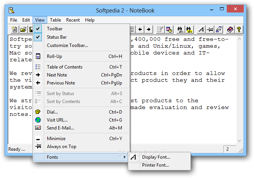Open the Help menu

click(x=90, y=20)
